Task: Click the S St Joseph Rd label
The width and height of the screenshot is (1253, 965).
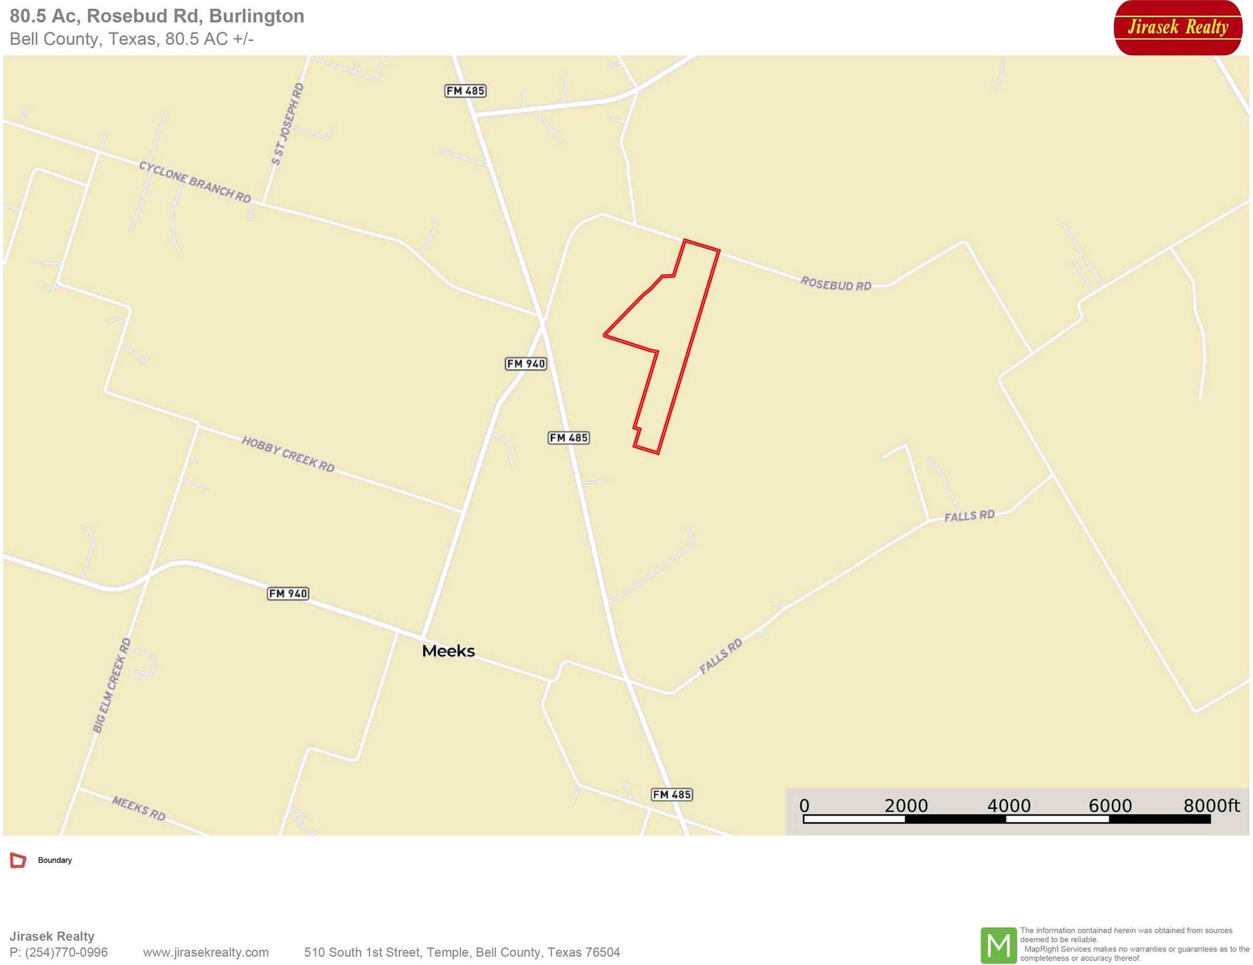Action: point(287,124)
